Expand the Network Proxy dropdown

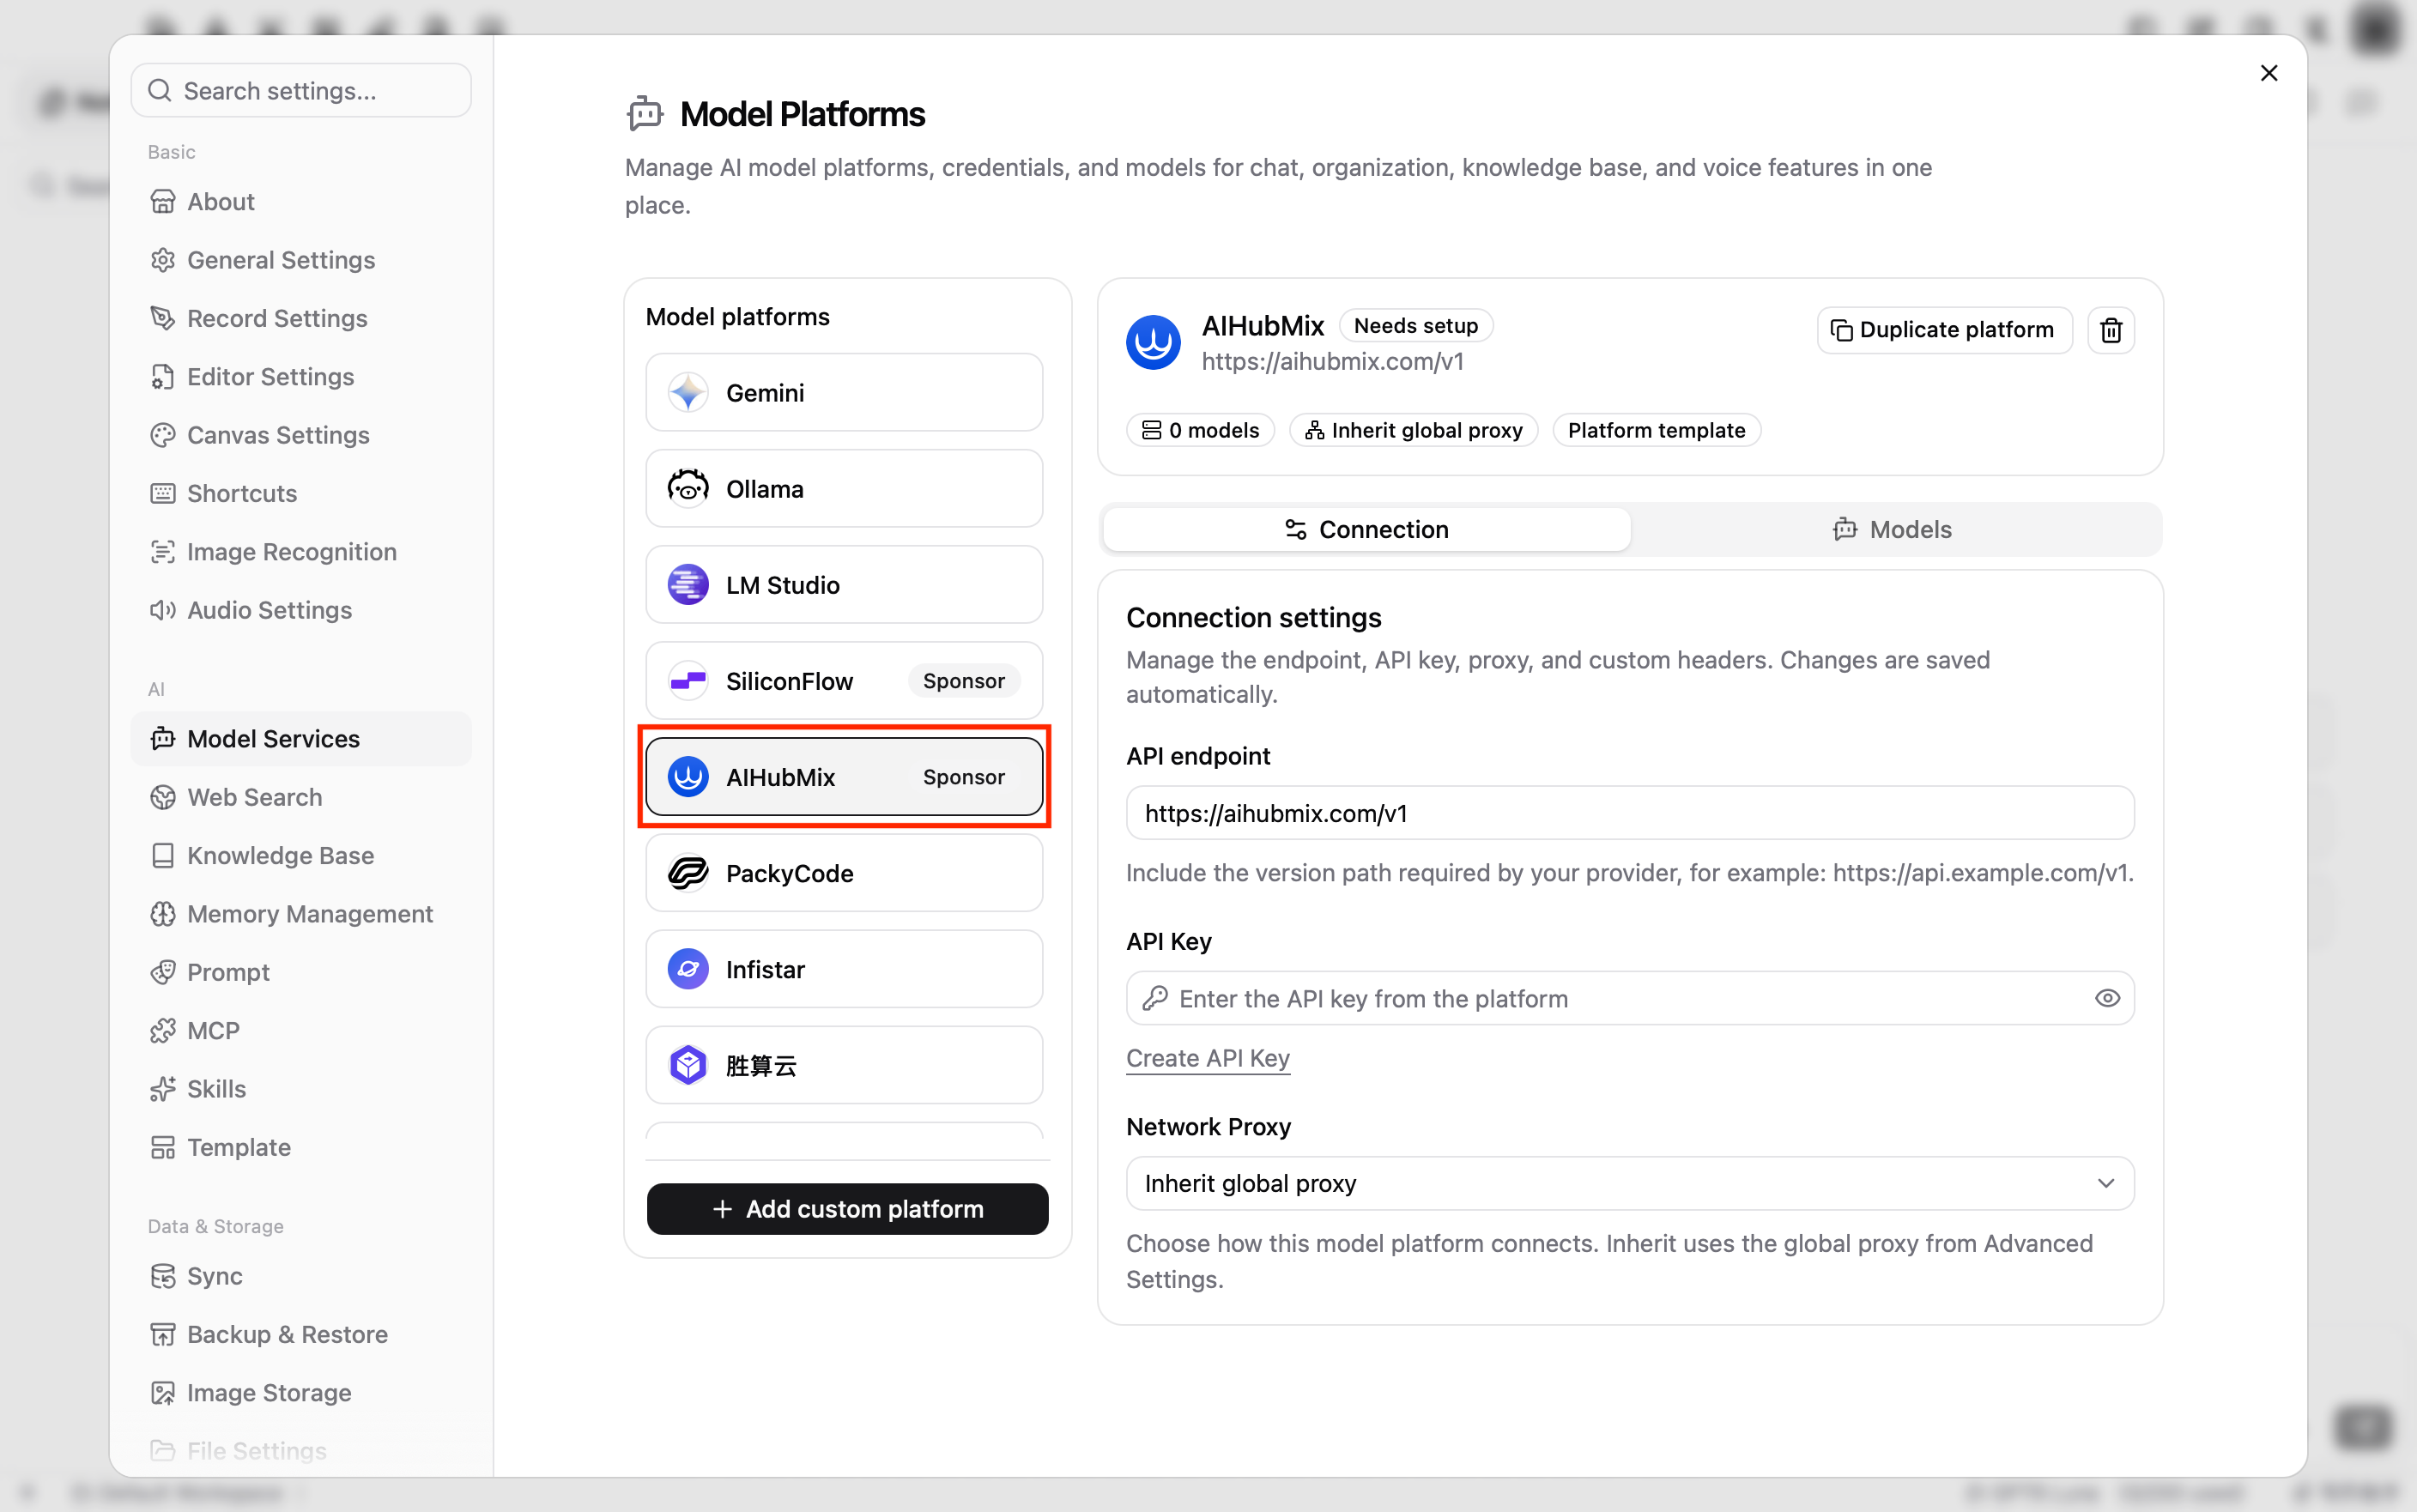coord(1629,1183)
